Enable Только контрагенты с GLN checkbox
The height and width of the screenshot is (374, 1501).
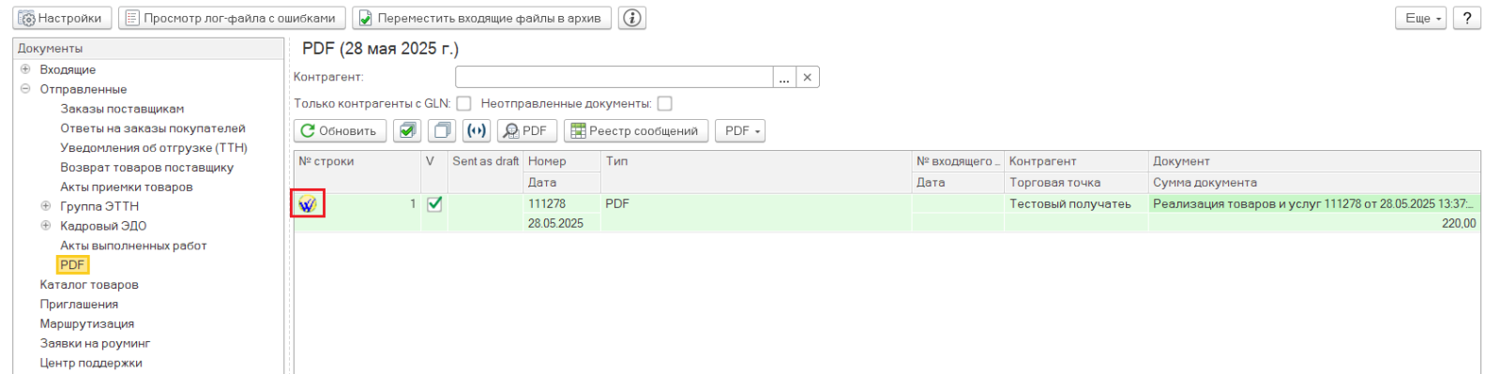(x=463, y=104)
